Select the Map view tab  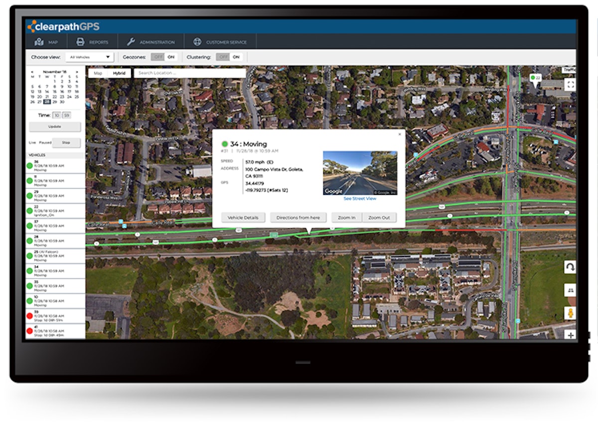(x=98, y=73)
